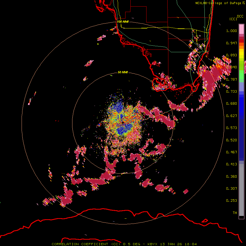Click the "TH" threshold label on the scale
This screenshot has height=246, width=246.
coord(235,213)
